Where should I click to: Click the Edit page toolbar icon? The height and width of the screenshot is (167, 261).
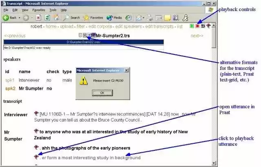point(159,18)
